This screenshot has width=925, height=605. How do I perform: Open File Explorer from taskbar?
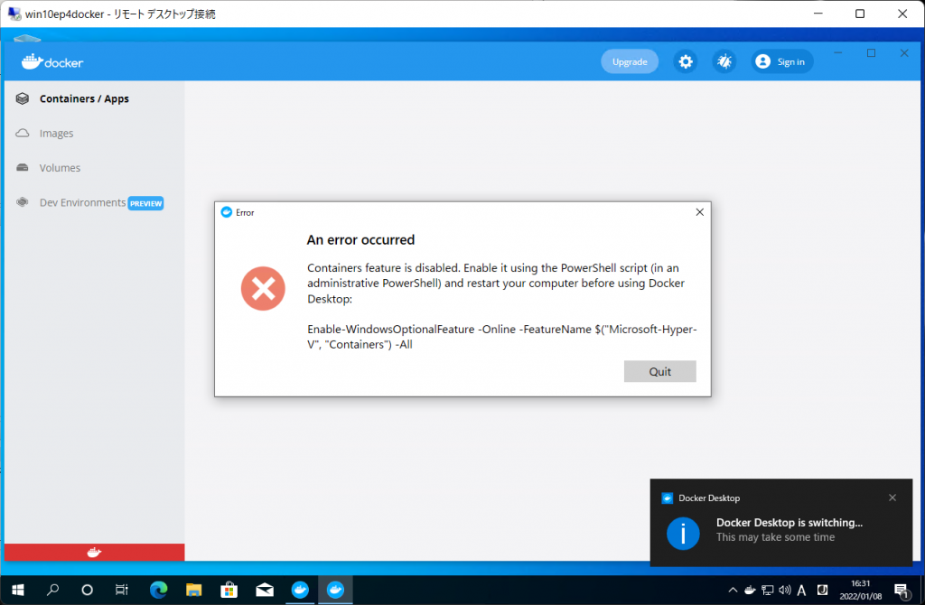point(193,590)
